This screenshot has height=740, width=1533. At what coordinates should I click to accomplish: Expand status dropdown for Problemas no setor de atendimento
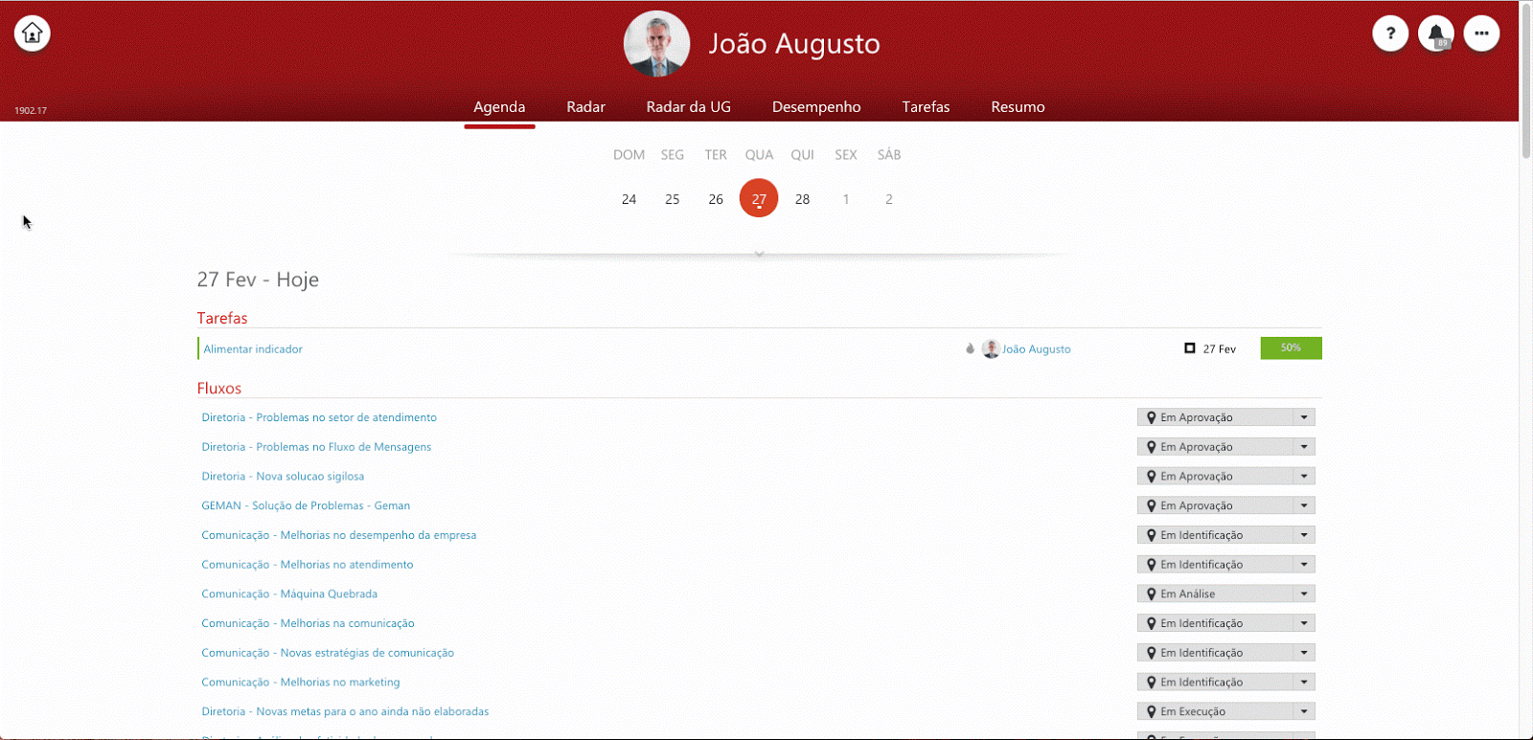pos(1303,417)
